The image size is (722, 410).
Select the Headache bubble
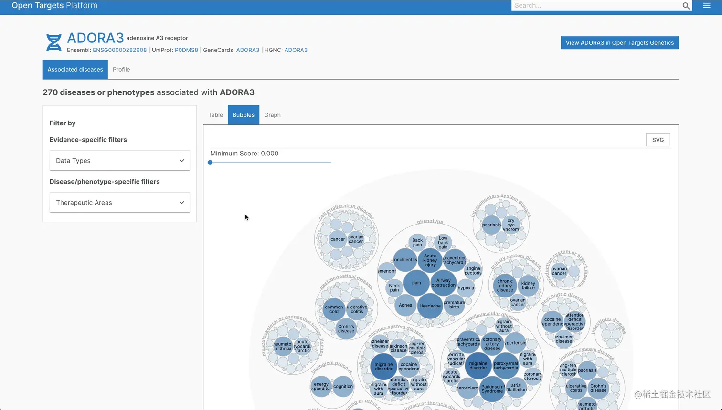click(x=430, y=306)
